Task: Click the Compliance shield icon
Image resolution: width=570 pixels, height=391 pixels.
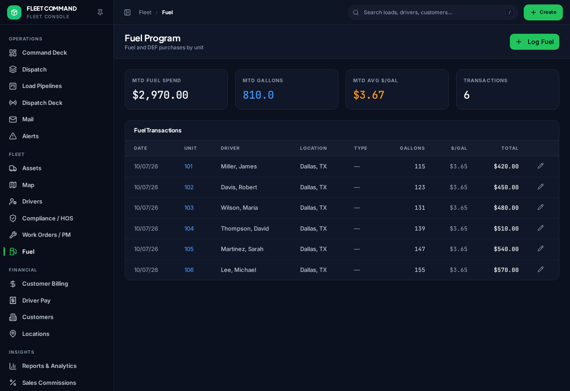Action: pos(13,218)
